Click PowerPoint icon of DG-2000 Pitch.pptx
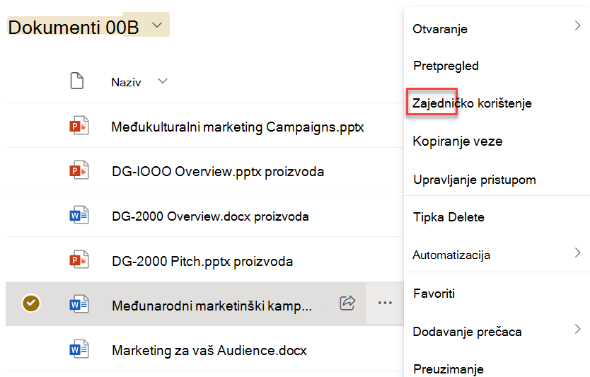 click(x=79, y=260)
